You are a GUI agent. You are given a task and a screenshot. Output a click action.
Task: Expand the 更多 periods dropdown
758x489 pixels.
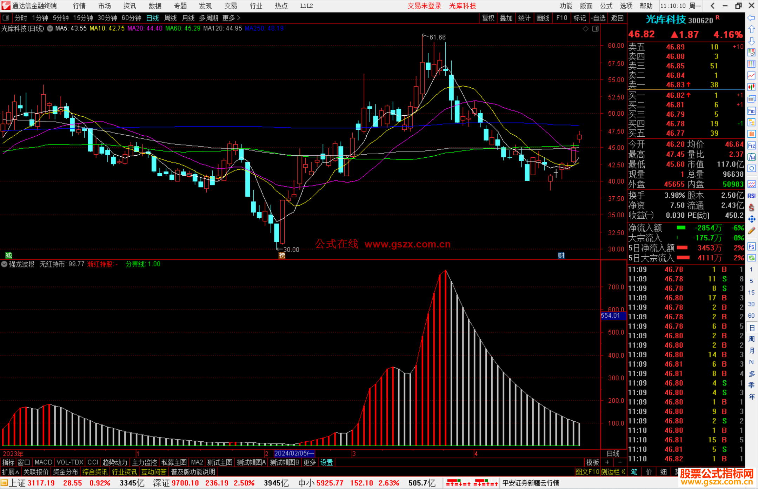(x=231, y=18)
